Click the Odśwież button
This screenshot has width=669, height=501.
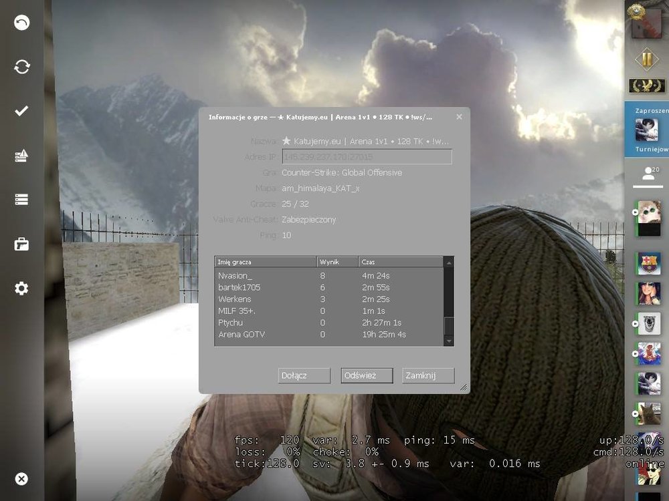[x=367, y=375]
